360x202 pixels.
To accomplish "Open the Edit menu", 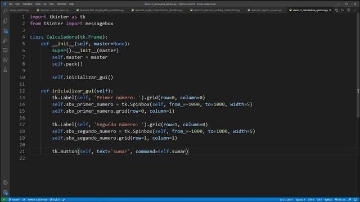I will pyautogui.click(x=17, y=4).
